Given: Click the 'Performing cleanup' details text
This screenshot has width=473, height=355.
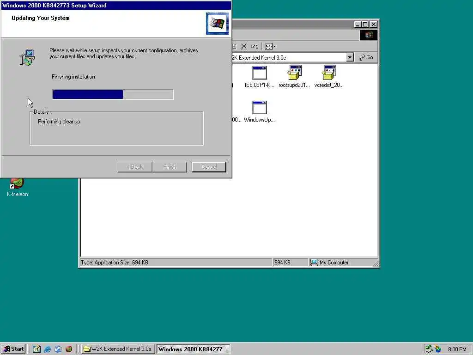Looking at the screenshot, I should 59,122.
